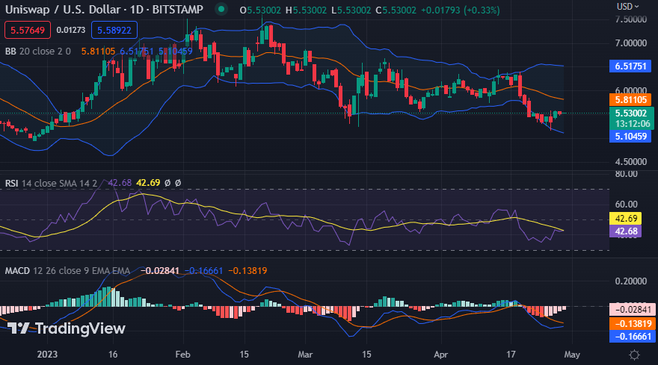The image size is (658, 365).
Task: Click the 60.00 RSI axis label
Action: point(626,205)
